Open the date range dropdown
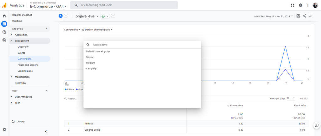This screenshot has width=321, height=136. 279,16
